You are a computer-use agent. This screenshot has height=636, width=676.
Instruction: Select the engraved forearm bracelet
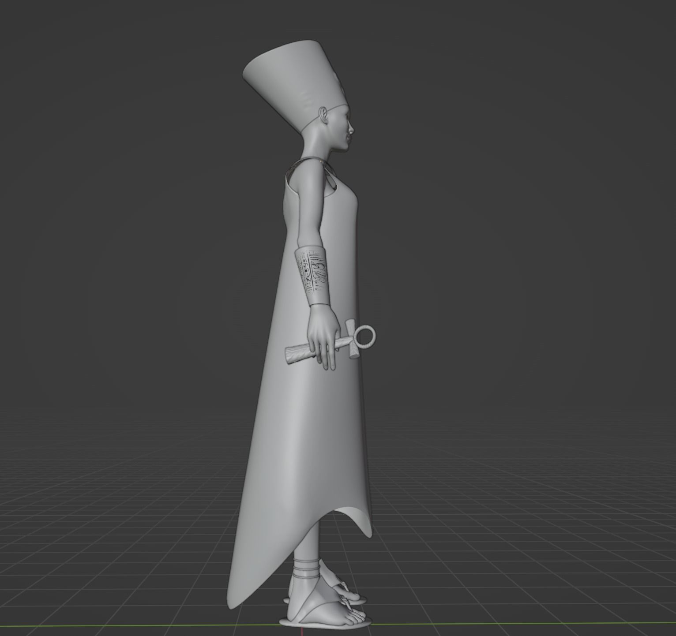312,276
